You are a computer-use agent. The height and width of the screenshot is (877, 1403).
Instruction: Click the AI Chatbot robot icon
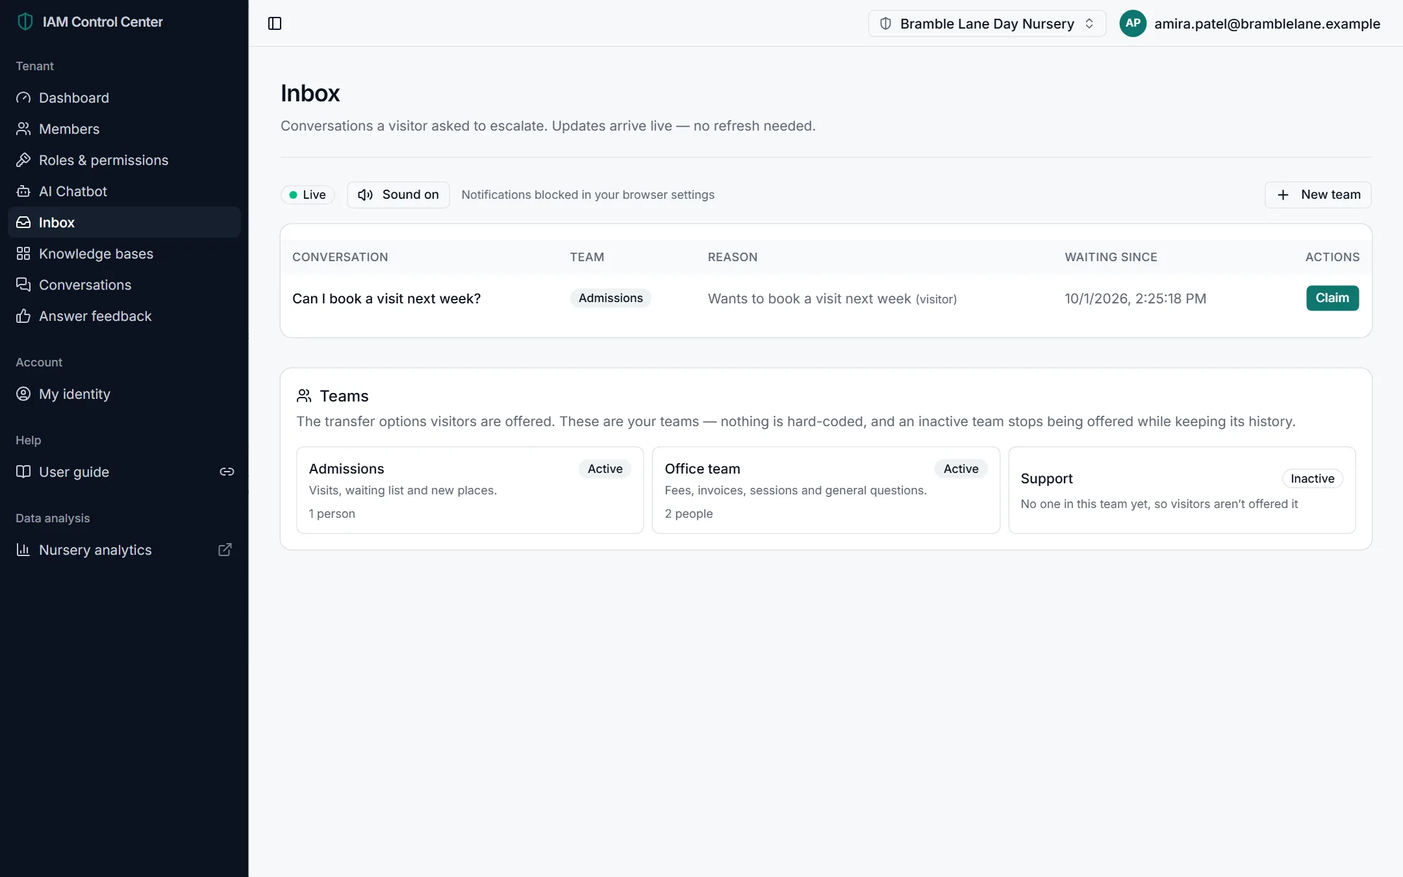(x=23, y=191)
